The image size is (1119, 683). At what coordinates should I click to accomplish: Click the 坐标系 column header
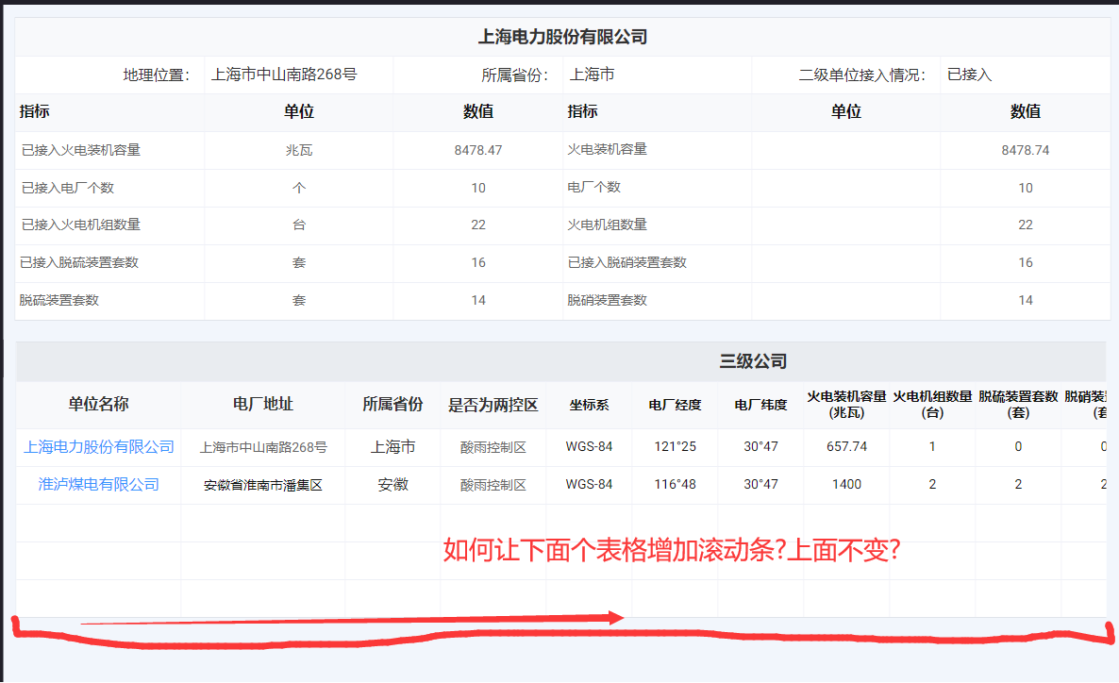tap(589, 405)
